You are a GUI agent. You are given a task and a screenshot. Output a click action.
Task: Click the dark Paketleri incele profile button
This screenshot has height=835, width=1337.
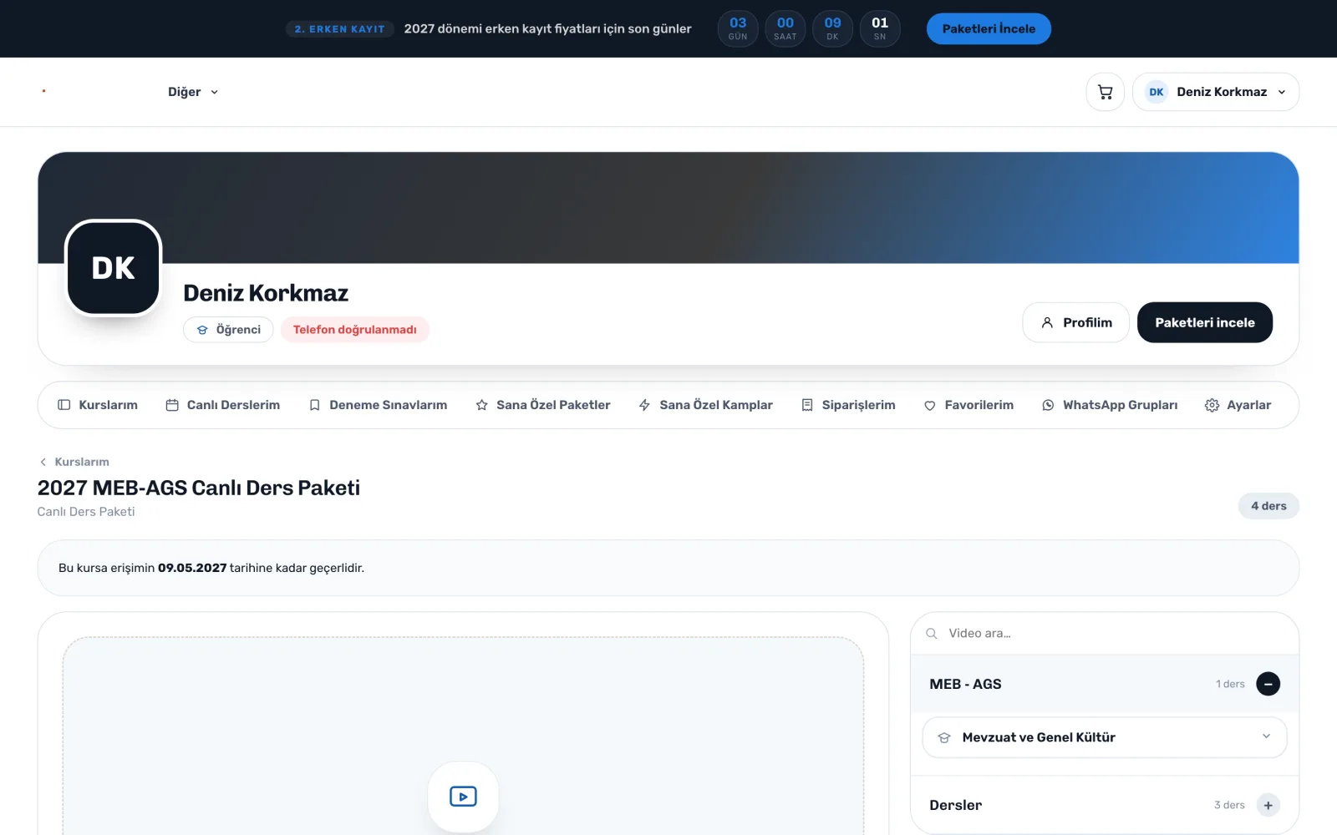pyautogui.click(x=1204, y=322)
